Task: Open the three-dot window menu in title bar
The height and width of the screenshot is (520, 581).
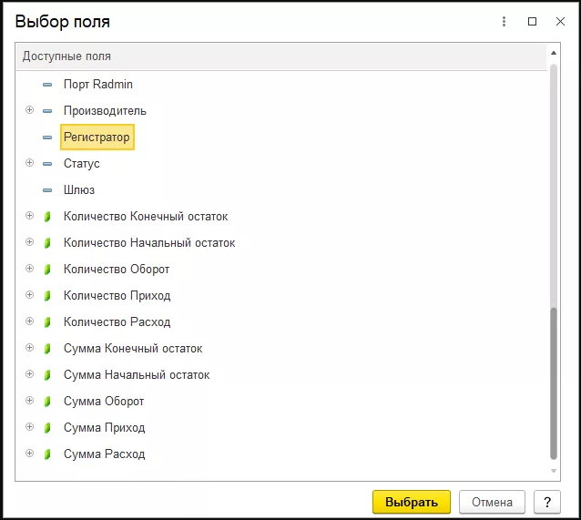Action: point(505,21)
